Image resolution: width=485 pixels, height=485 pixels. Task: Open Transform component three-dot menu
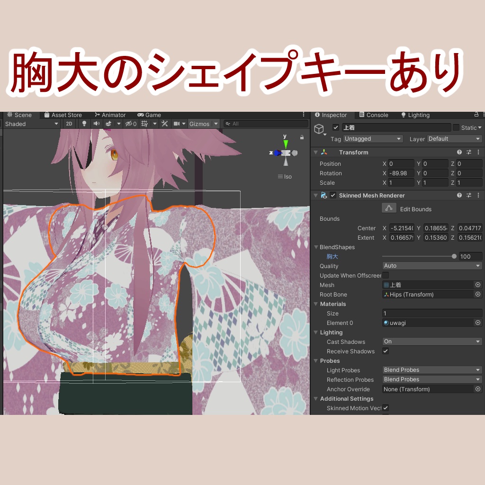click(478, 152)
